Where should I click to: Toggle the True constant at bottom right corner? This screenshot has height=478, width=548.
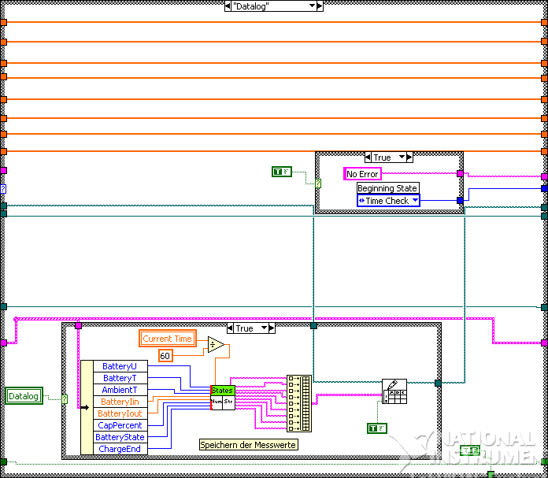pyautogui.click(x=470, y=450)
